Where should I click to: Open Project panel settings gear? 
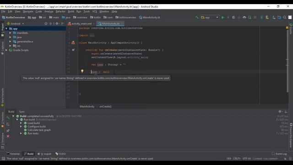point(57,23)
